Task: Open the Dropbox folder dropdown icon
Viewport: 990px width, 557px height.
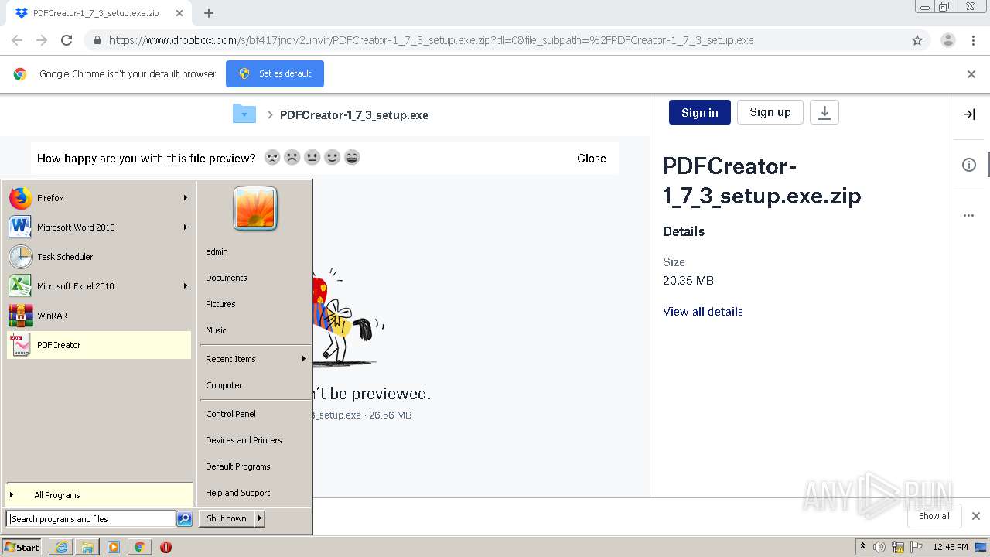Action: tap(244, 114)
